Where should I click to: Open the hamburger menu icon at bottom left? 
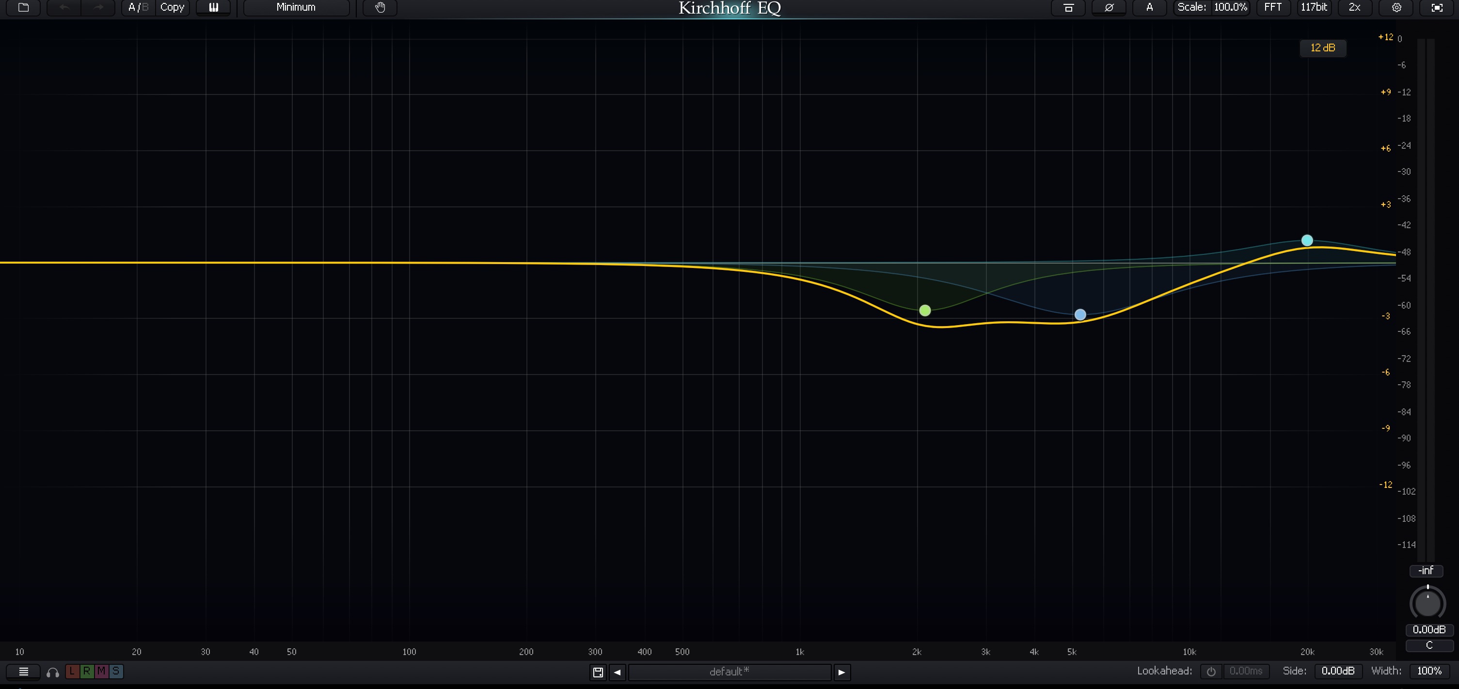[23, 672]
